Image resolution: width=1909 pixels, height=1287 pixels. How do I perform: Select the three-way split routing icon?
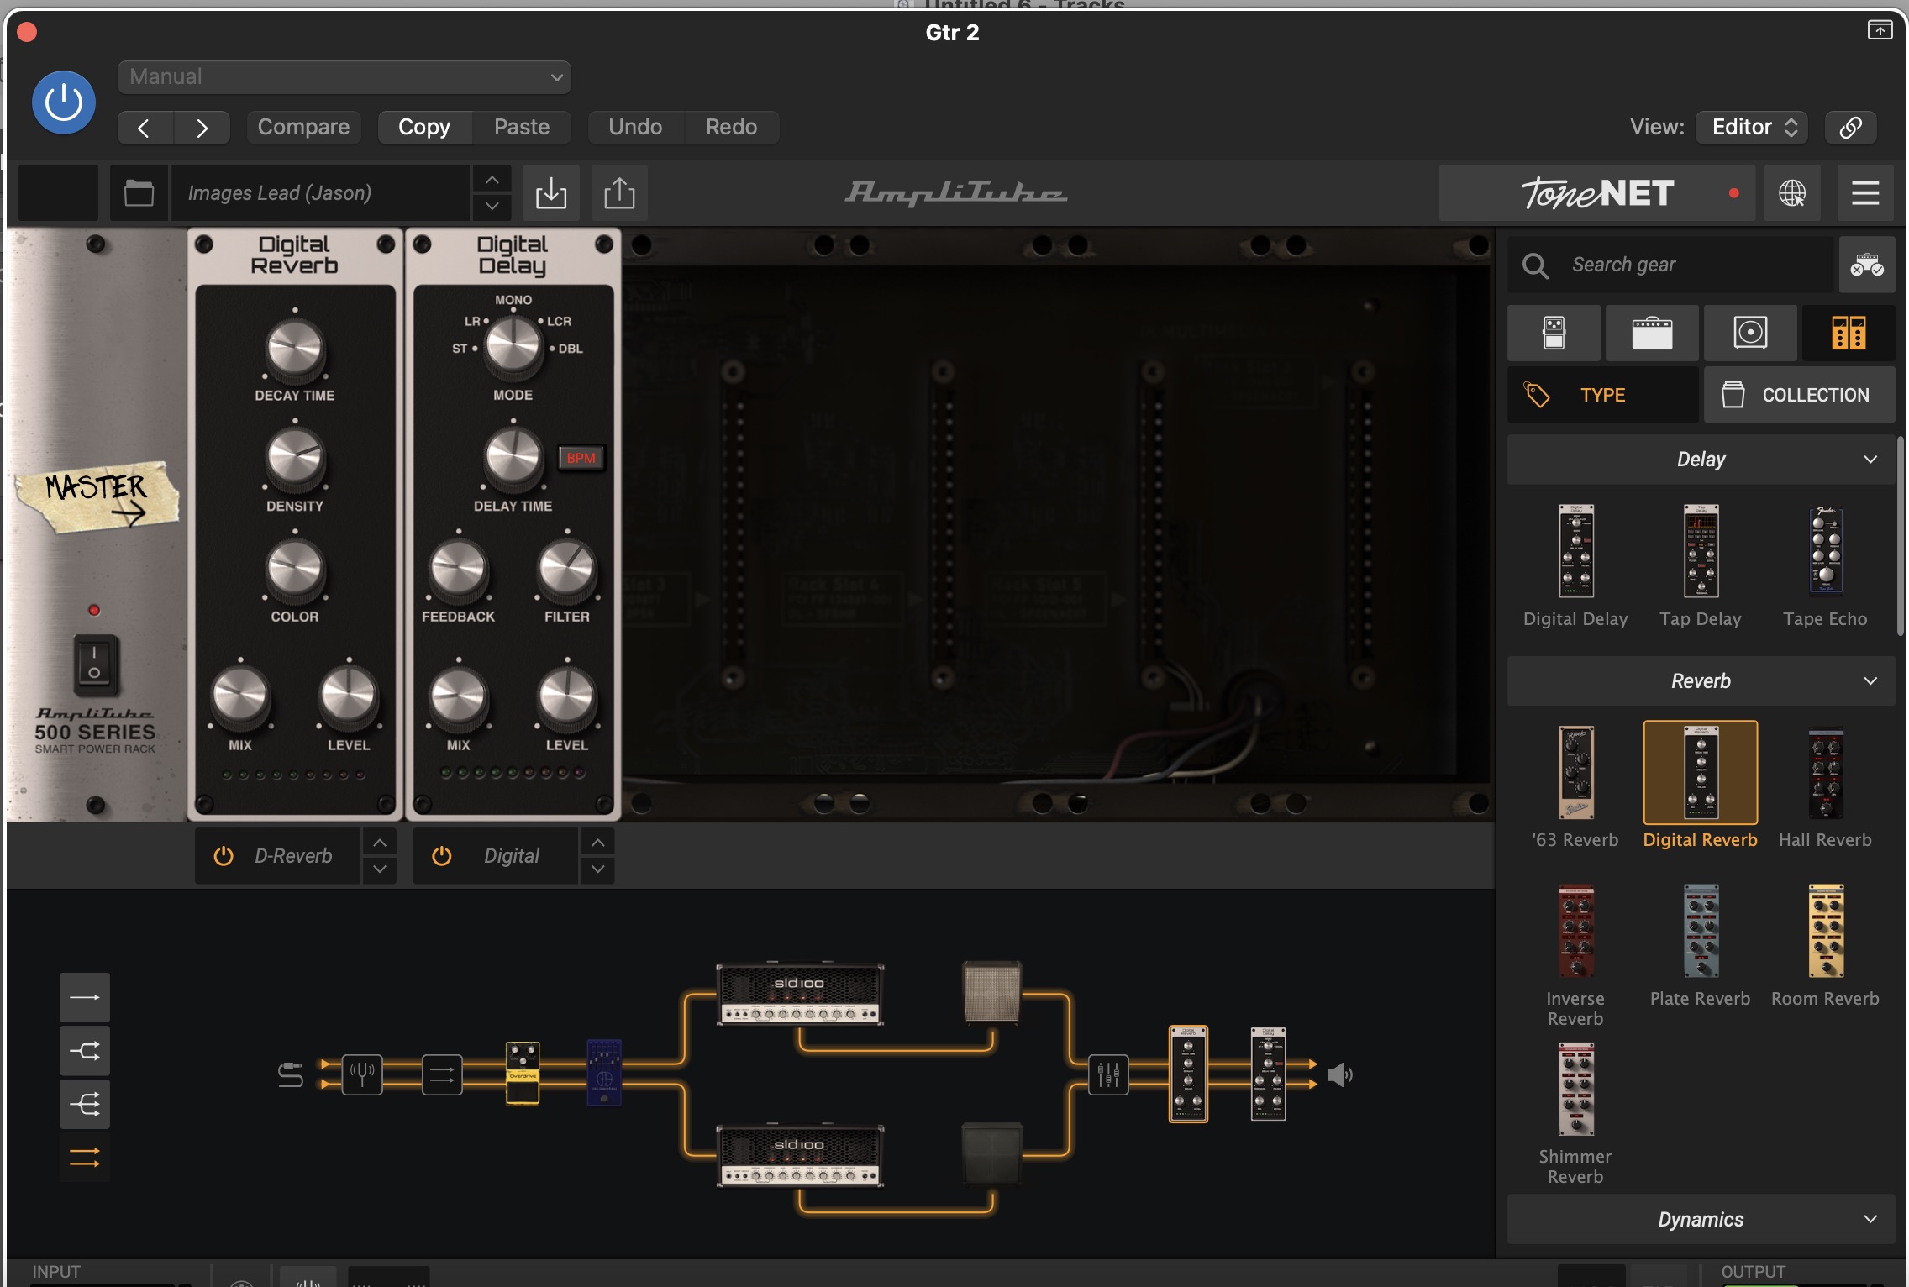point(85,1104)
